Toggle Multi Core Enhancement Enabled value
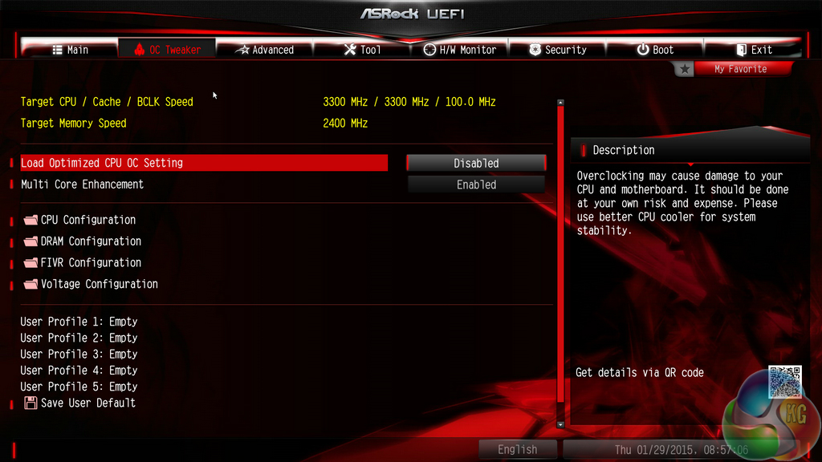Screen dimensions: 822x462 point(476,184)
